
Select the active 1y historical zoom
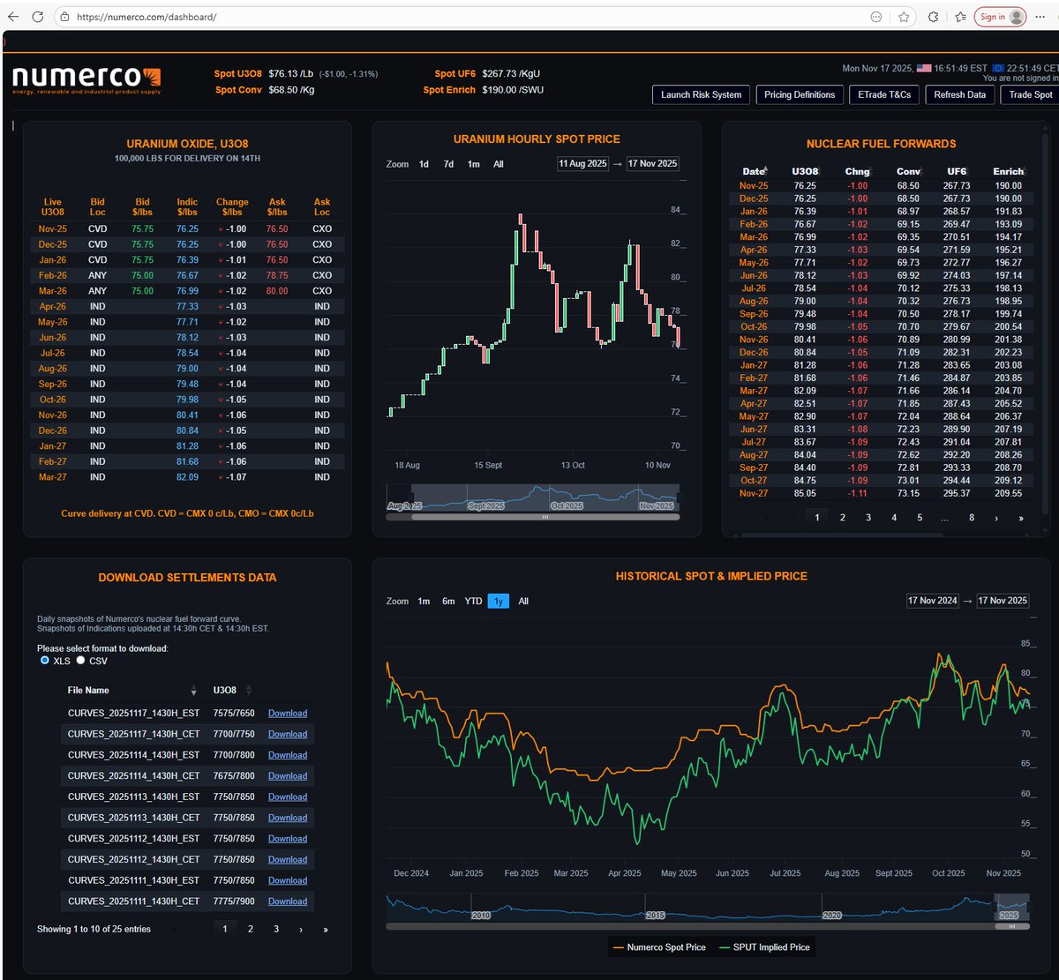[499, 602]
